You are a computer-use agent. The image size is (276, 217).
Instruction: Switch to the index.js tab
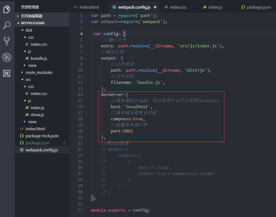pyautogui.click(x=213, y=7)
